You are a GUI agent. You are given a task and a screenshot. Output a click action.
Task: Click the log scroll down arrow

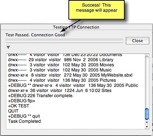click(147, 127)
